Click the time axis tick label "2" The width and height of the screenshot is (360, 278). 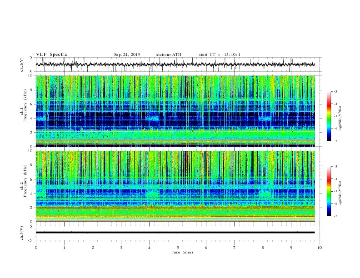[x=93, y=248]
